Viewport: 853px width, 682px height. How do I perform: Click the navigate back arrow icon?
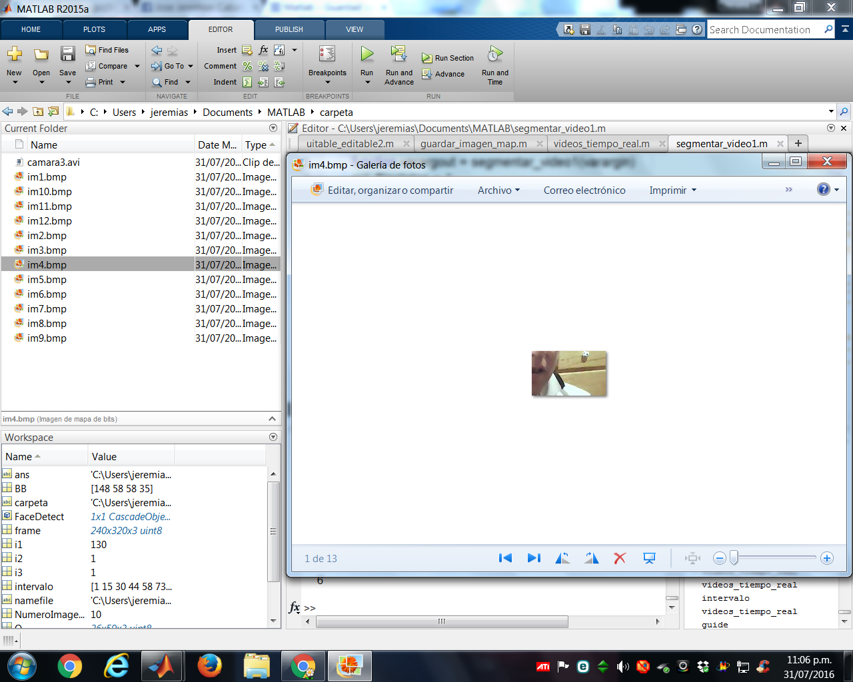[157, 50]
